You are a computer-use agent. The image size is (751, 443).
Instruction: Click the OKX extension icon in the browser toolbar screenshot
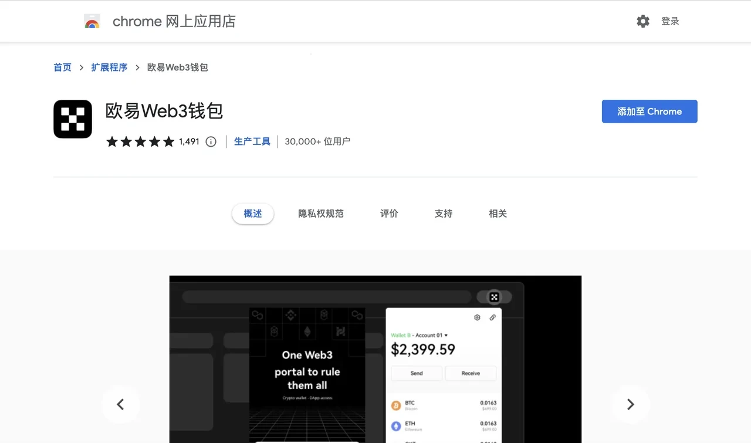pyautogui.click(x=494, y=297)
